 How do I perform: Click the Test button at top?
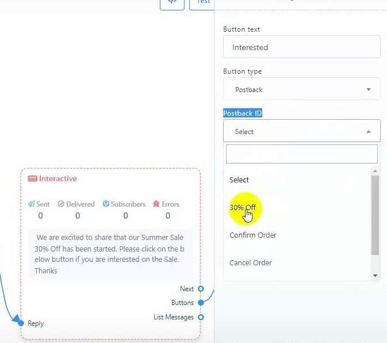(202, 2)
